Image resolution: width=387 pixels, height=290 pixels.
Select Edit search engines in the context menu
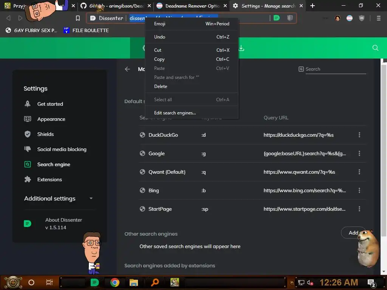pos(192,113)
